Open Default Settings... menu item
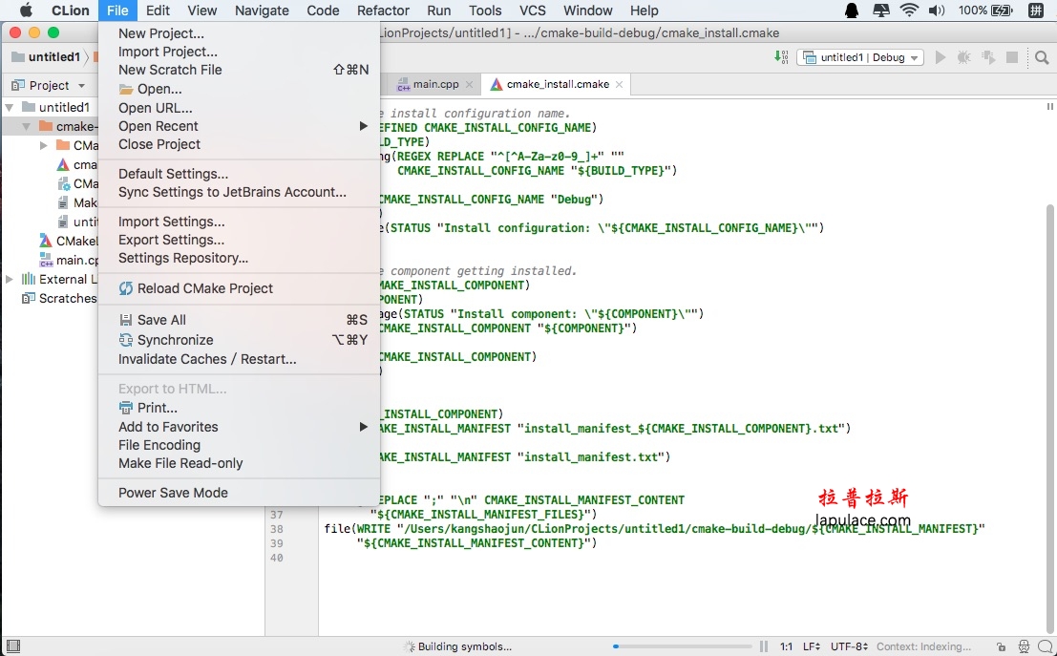The width and height of the screenshot is (1057, 656). [x=240, y=174]
